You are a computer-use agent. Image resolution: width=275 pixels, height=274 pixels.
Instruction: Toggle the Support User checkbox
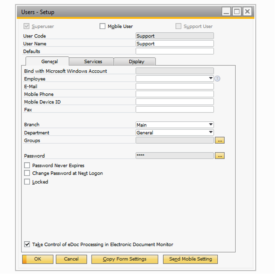(x=178, y=26)
